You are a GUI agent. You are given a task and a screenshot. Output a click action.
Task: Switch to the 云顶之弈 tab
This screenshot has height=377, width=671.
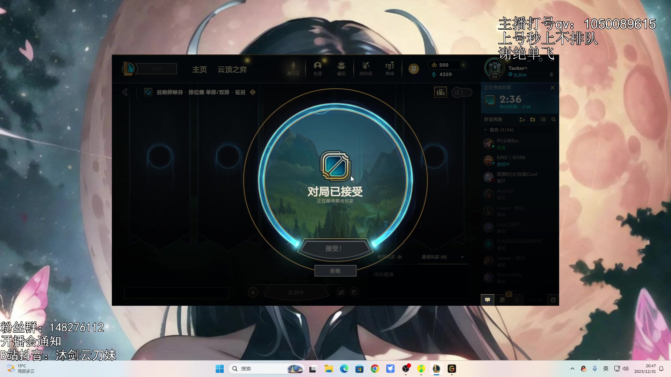[x=232, y=69]
